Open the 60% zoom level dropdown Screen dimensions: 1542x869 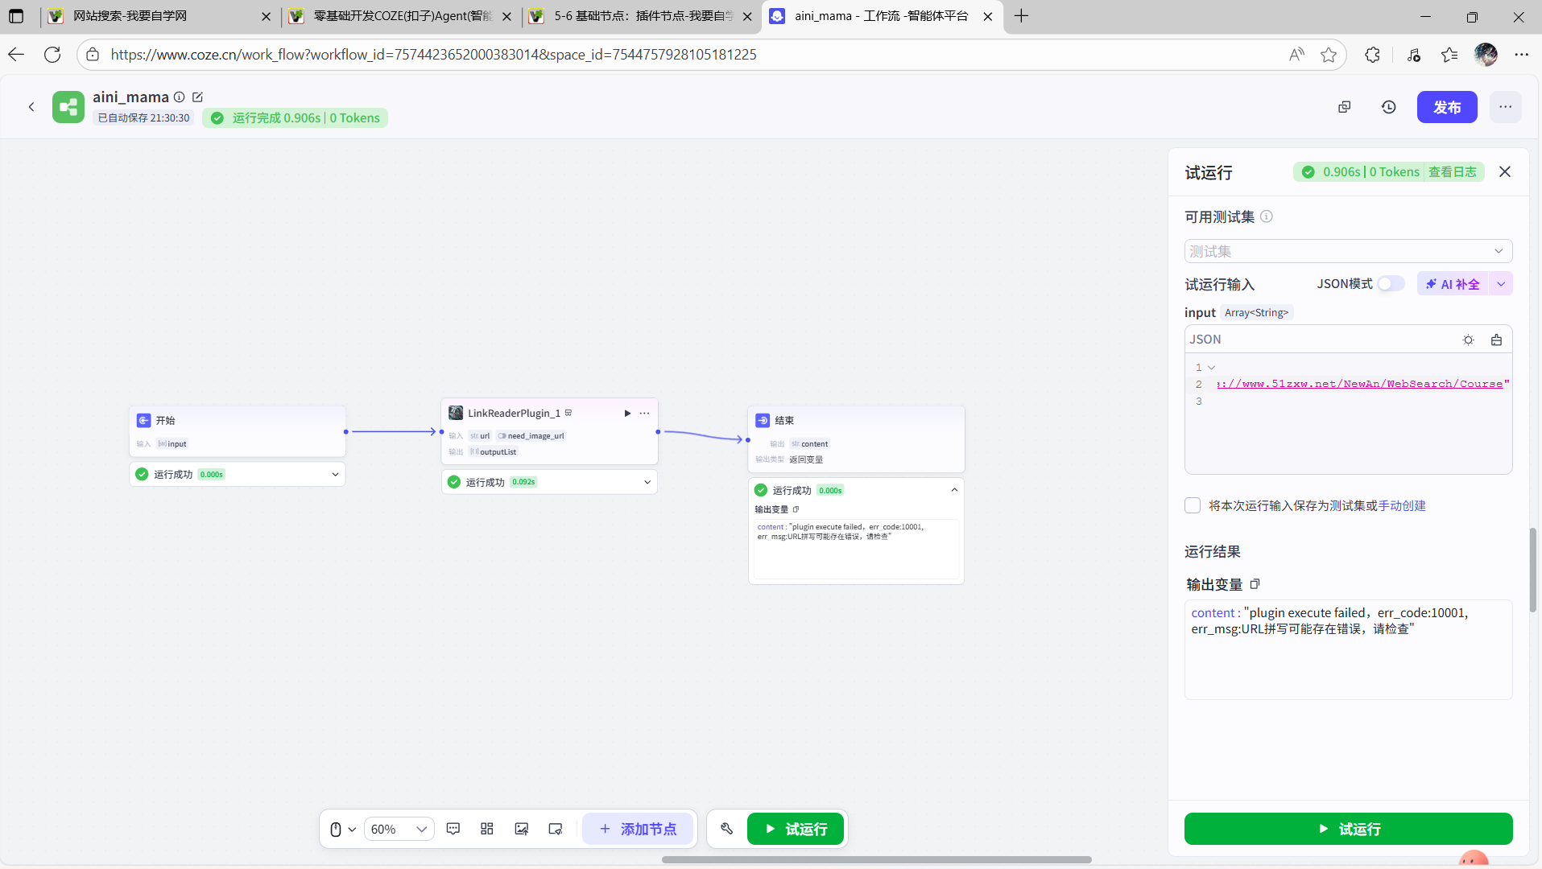tap(399, 829)
